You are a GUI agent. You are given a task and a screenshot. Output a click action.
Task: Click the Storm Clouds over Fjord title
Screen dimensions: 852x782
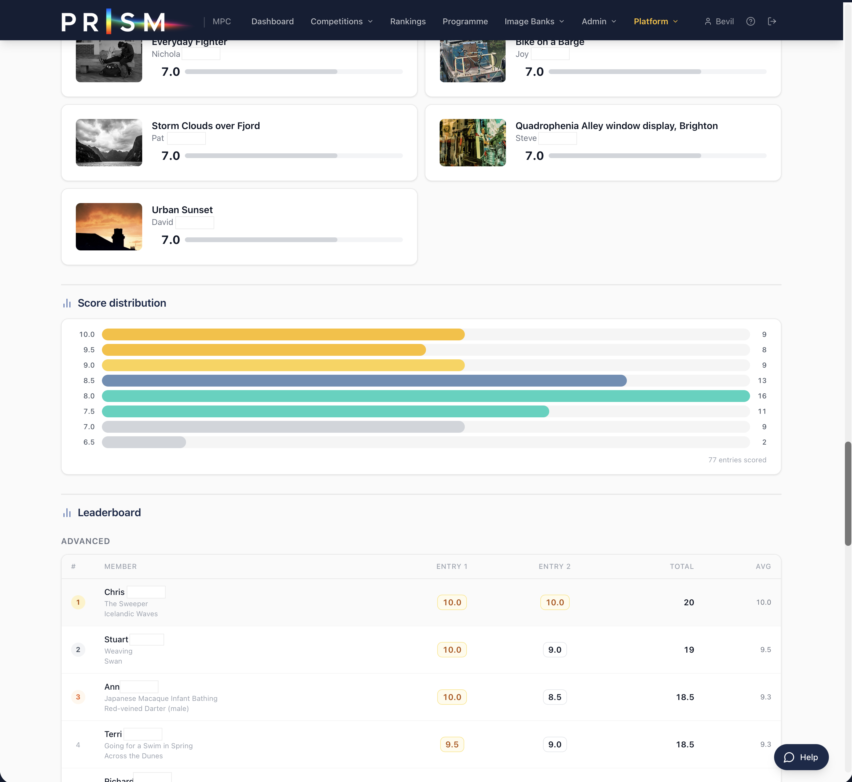coord(206,126)
